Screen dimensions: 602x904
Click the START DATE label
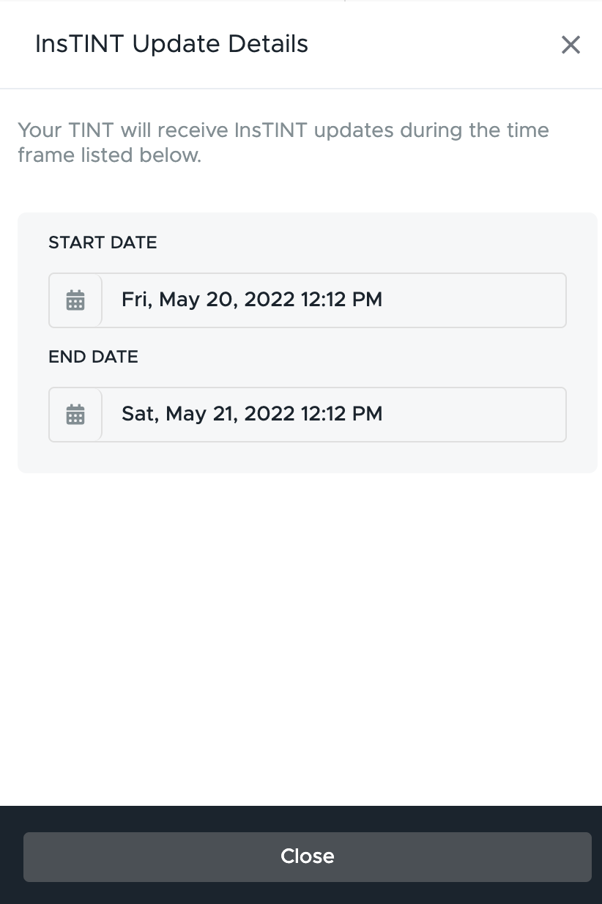[x=103, y=242]
